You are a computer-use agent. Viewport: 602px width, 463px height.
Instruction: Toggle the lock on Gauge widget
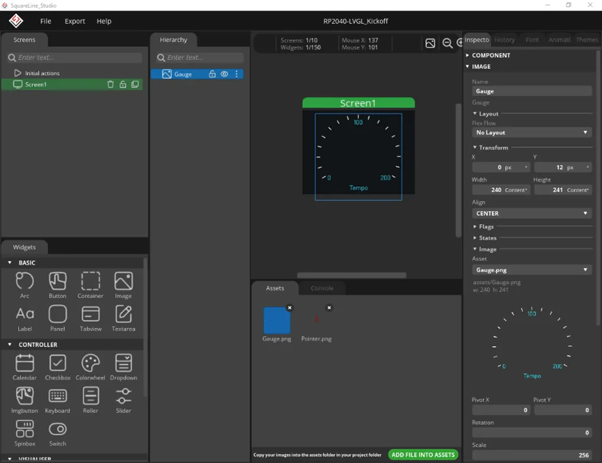click(212, 74)
